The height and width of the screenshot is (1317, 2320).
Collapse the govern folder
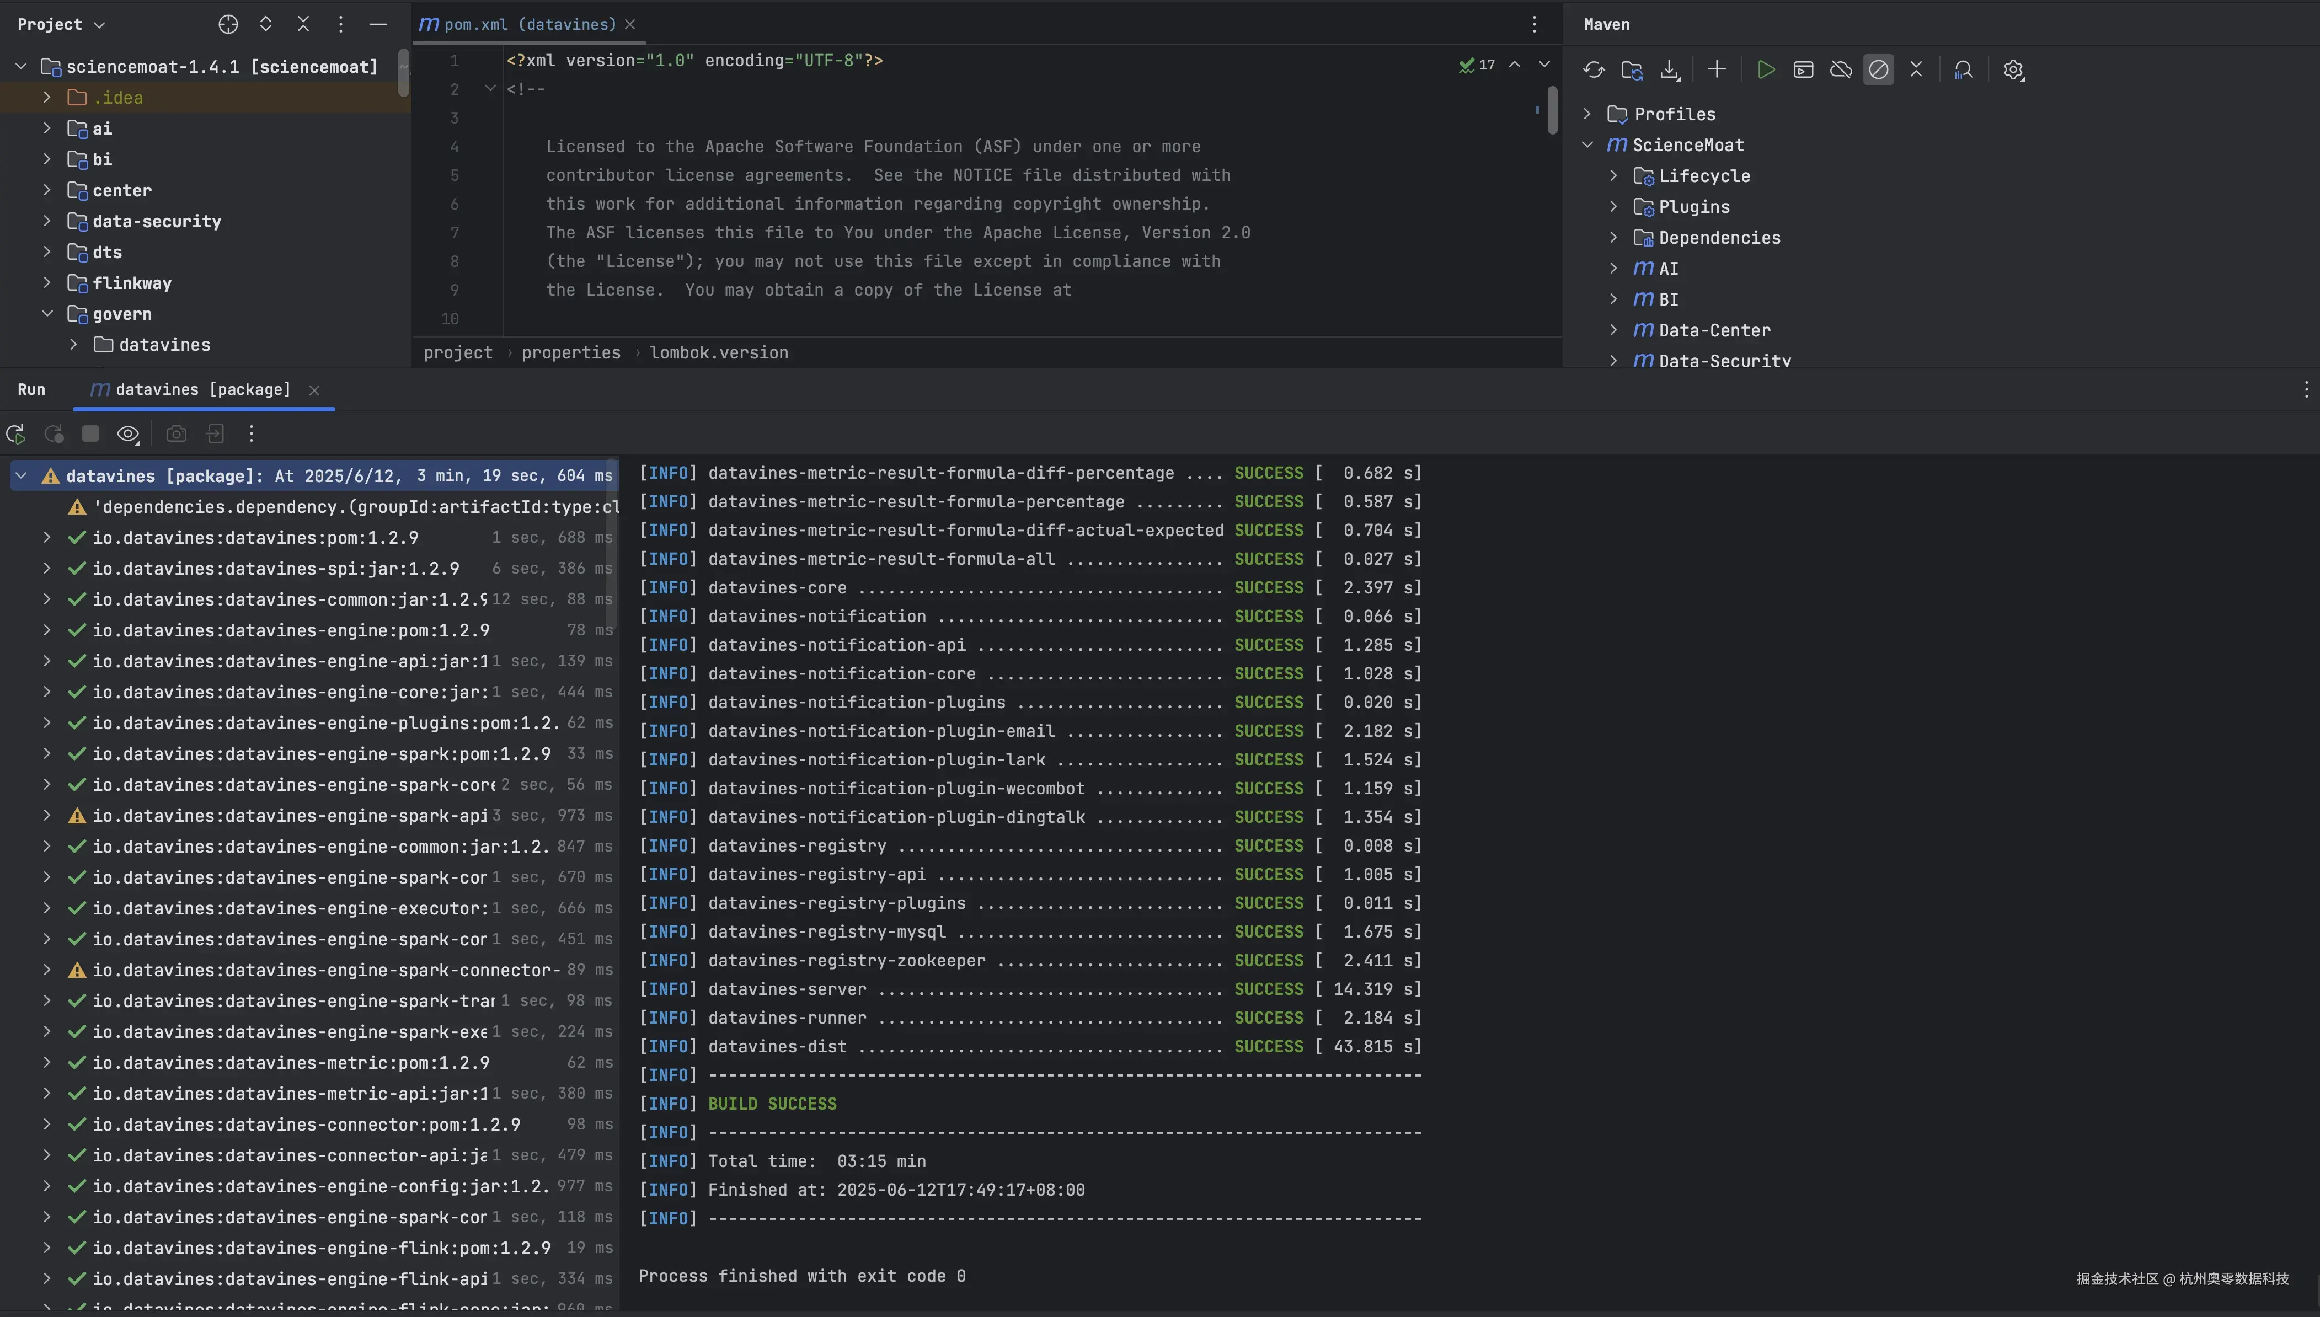click(47, 314)
